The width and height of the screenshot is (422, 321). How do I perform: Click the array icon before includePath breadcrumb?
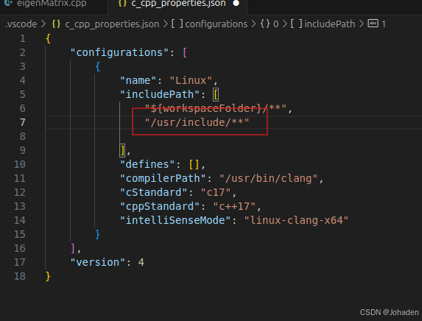click(x=296, y=24)
